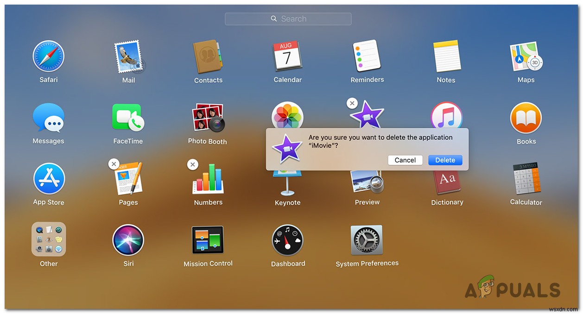Click the "App Store" label text
This screenshot has height=314, width=583.
pyautogui.click(x=49, y=202)
